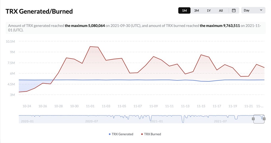Click the TRX Burned peak on 11-01
This screenshot has width=271, height=143.
90,46
